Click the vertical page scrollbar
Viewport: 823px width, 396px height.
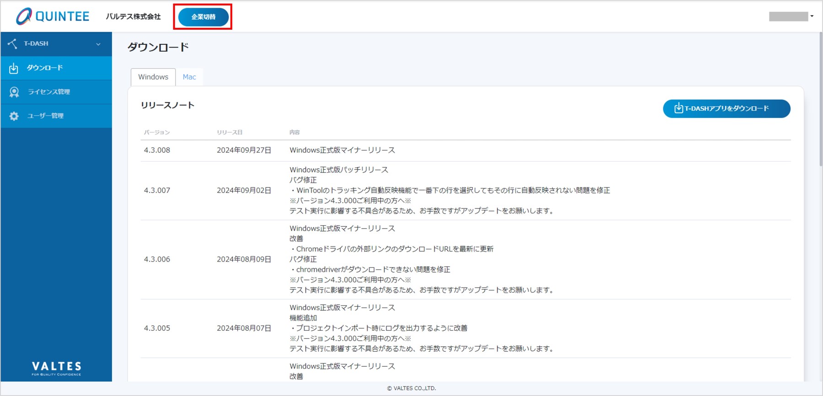(x=821, y=101)
